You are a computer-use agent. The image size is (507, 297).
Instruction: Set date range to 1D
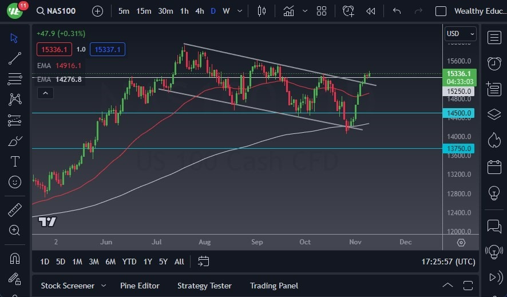tap(45, 262)
